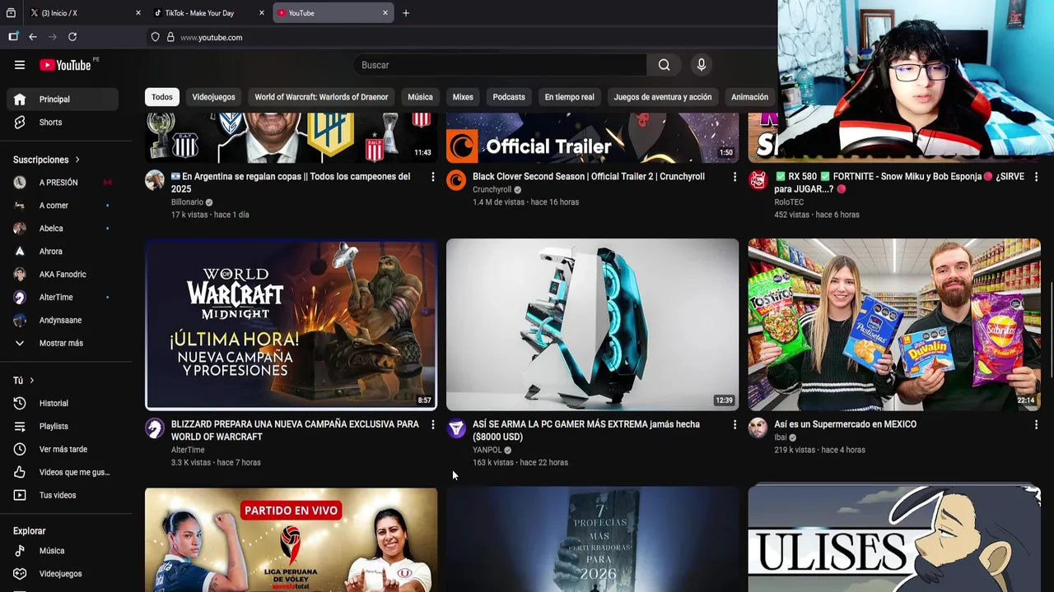
Task: Select the Videojuegos filter chip
Action: 213,97
